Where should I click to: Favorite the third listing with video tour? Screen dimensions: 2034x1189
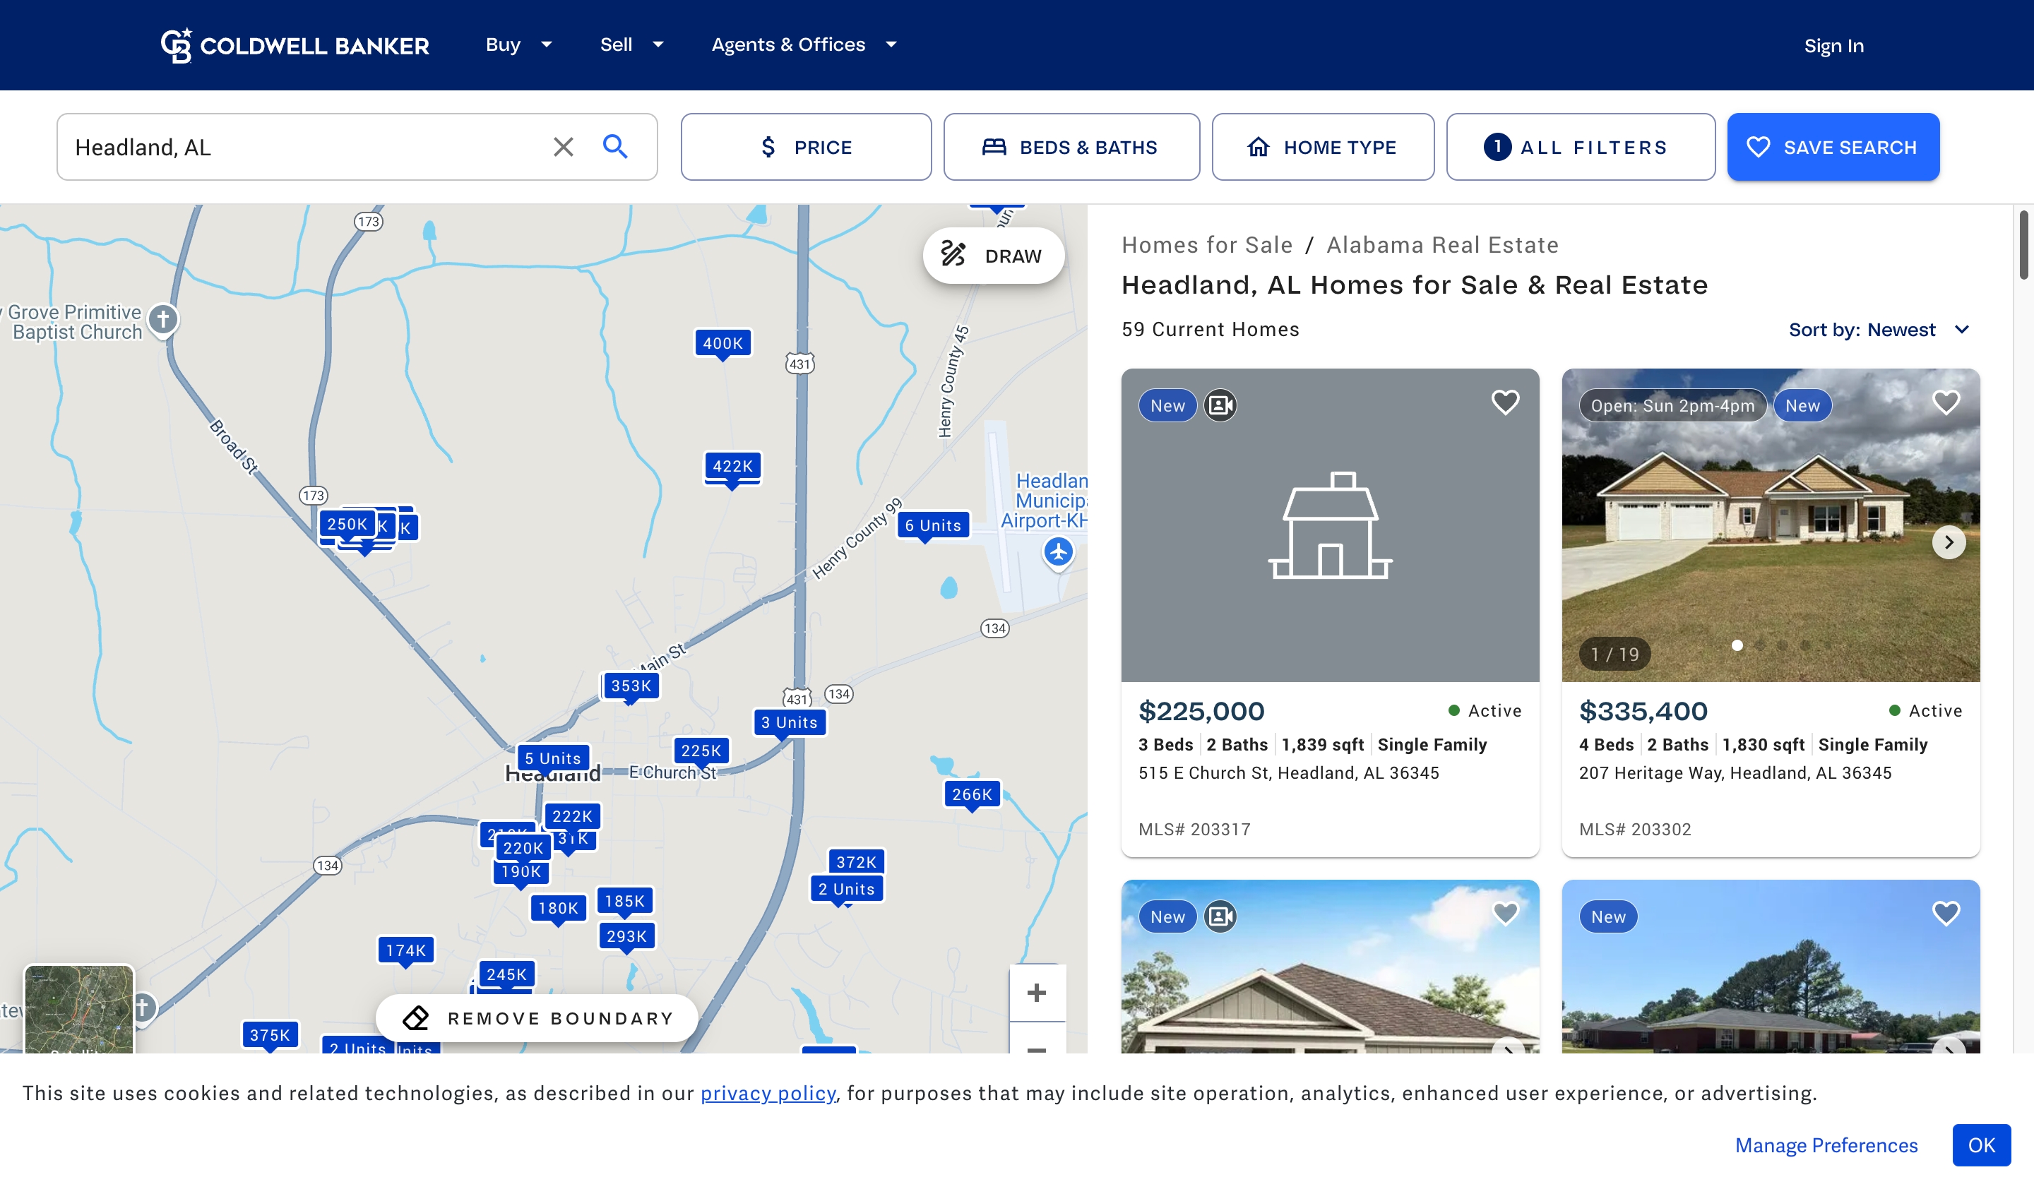click(1504, 913)
